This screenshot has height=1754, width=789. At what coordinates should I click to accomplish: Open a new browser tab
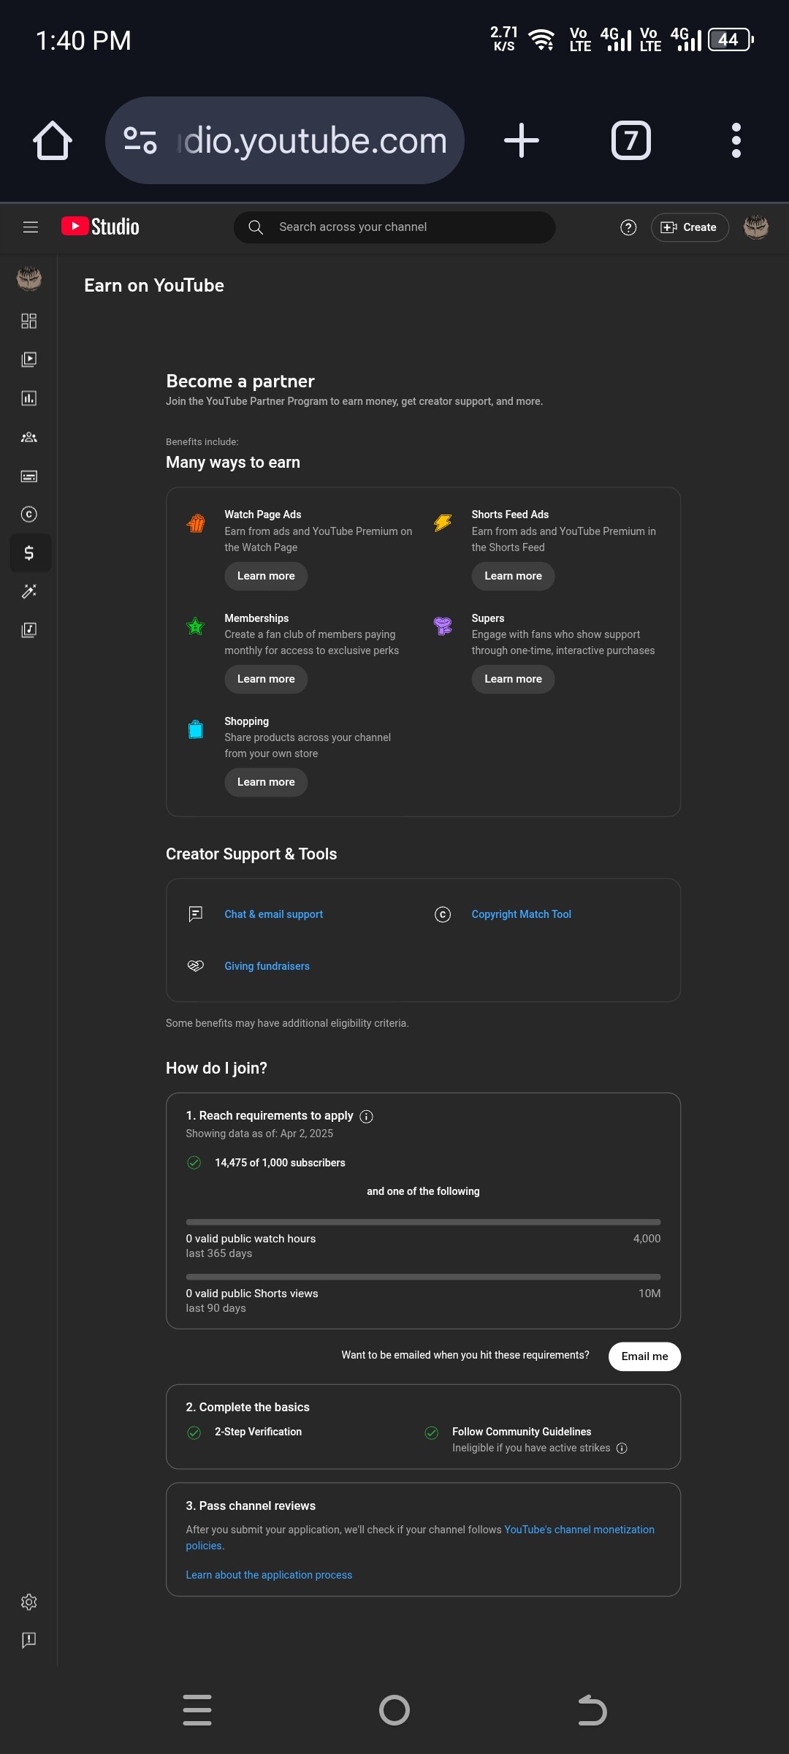pyautogui.click(x=522, y=140)
